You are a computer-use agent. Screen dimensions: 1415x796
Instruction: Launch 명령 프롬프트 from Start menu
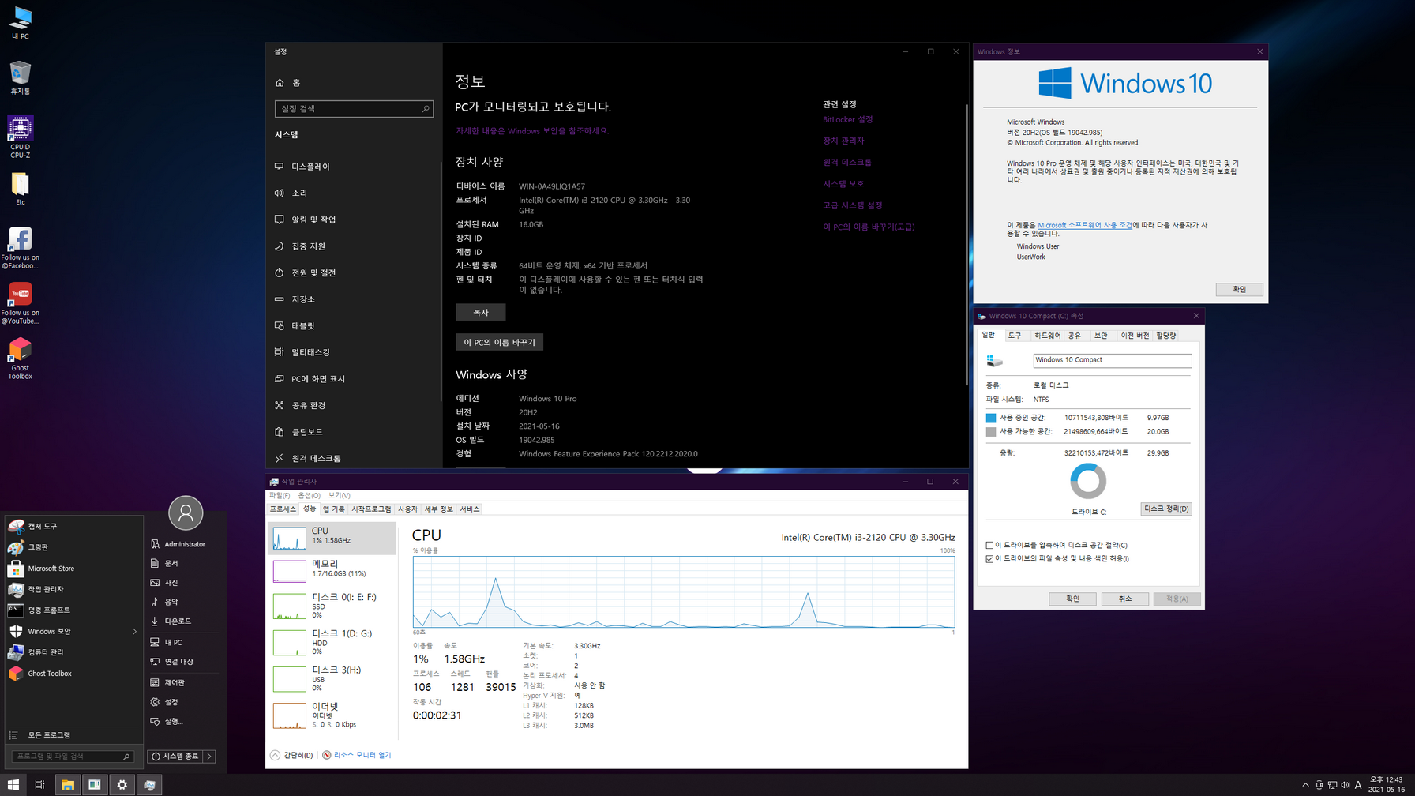pyautogui.click(x=73, y=610)
